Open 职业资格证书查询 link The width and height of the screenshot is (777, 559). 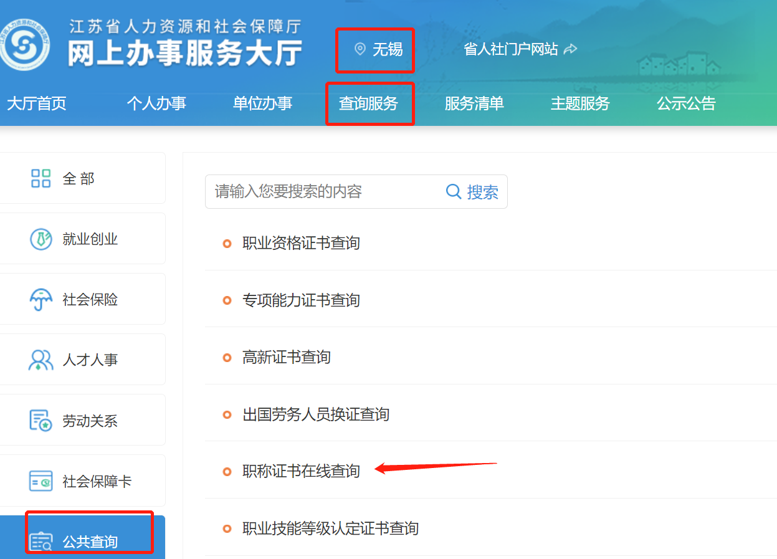[301, 243]
